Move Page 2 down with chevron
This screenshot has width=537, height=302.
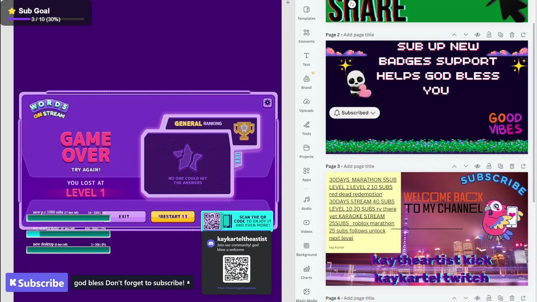coord(466,35)
